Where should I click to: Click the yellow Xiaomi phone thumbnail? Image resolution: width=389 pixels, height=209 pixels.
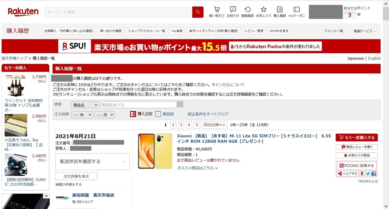click(x=155, y=151)
